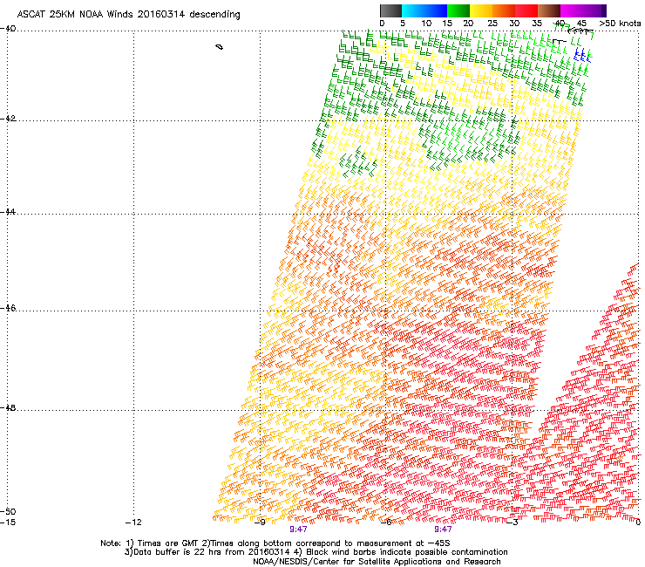Viewport: 645px width, 567px height.
Task: Click the '45' legend label
Action: tap(581, 24)
